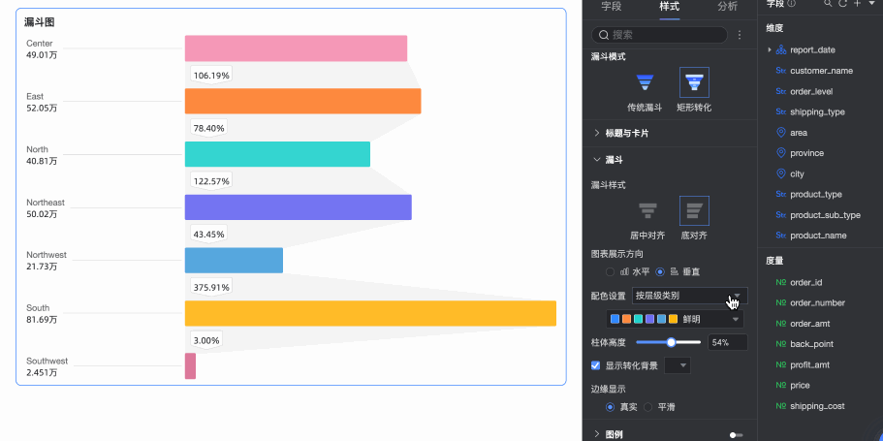Click the province location pin icon
The width and height of the screenshot is (883, 441).
pos(781,153)
